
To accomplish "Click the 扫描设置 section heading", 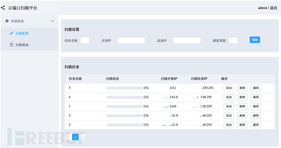I will point(72,30).
